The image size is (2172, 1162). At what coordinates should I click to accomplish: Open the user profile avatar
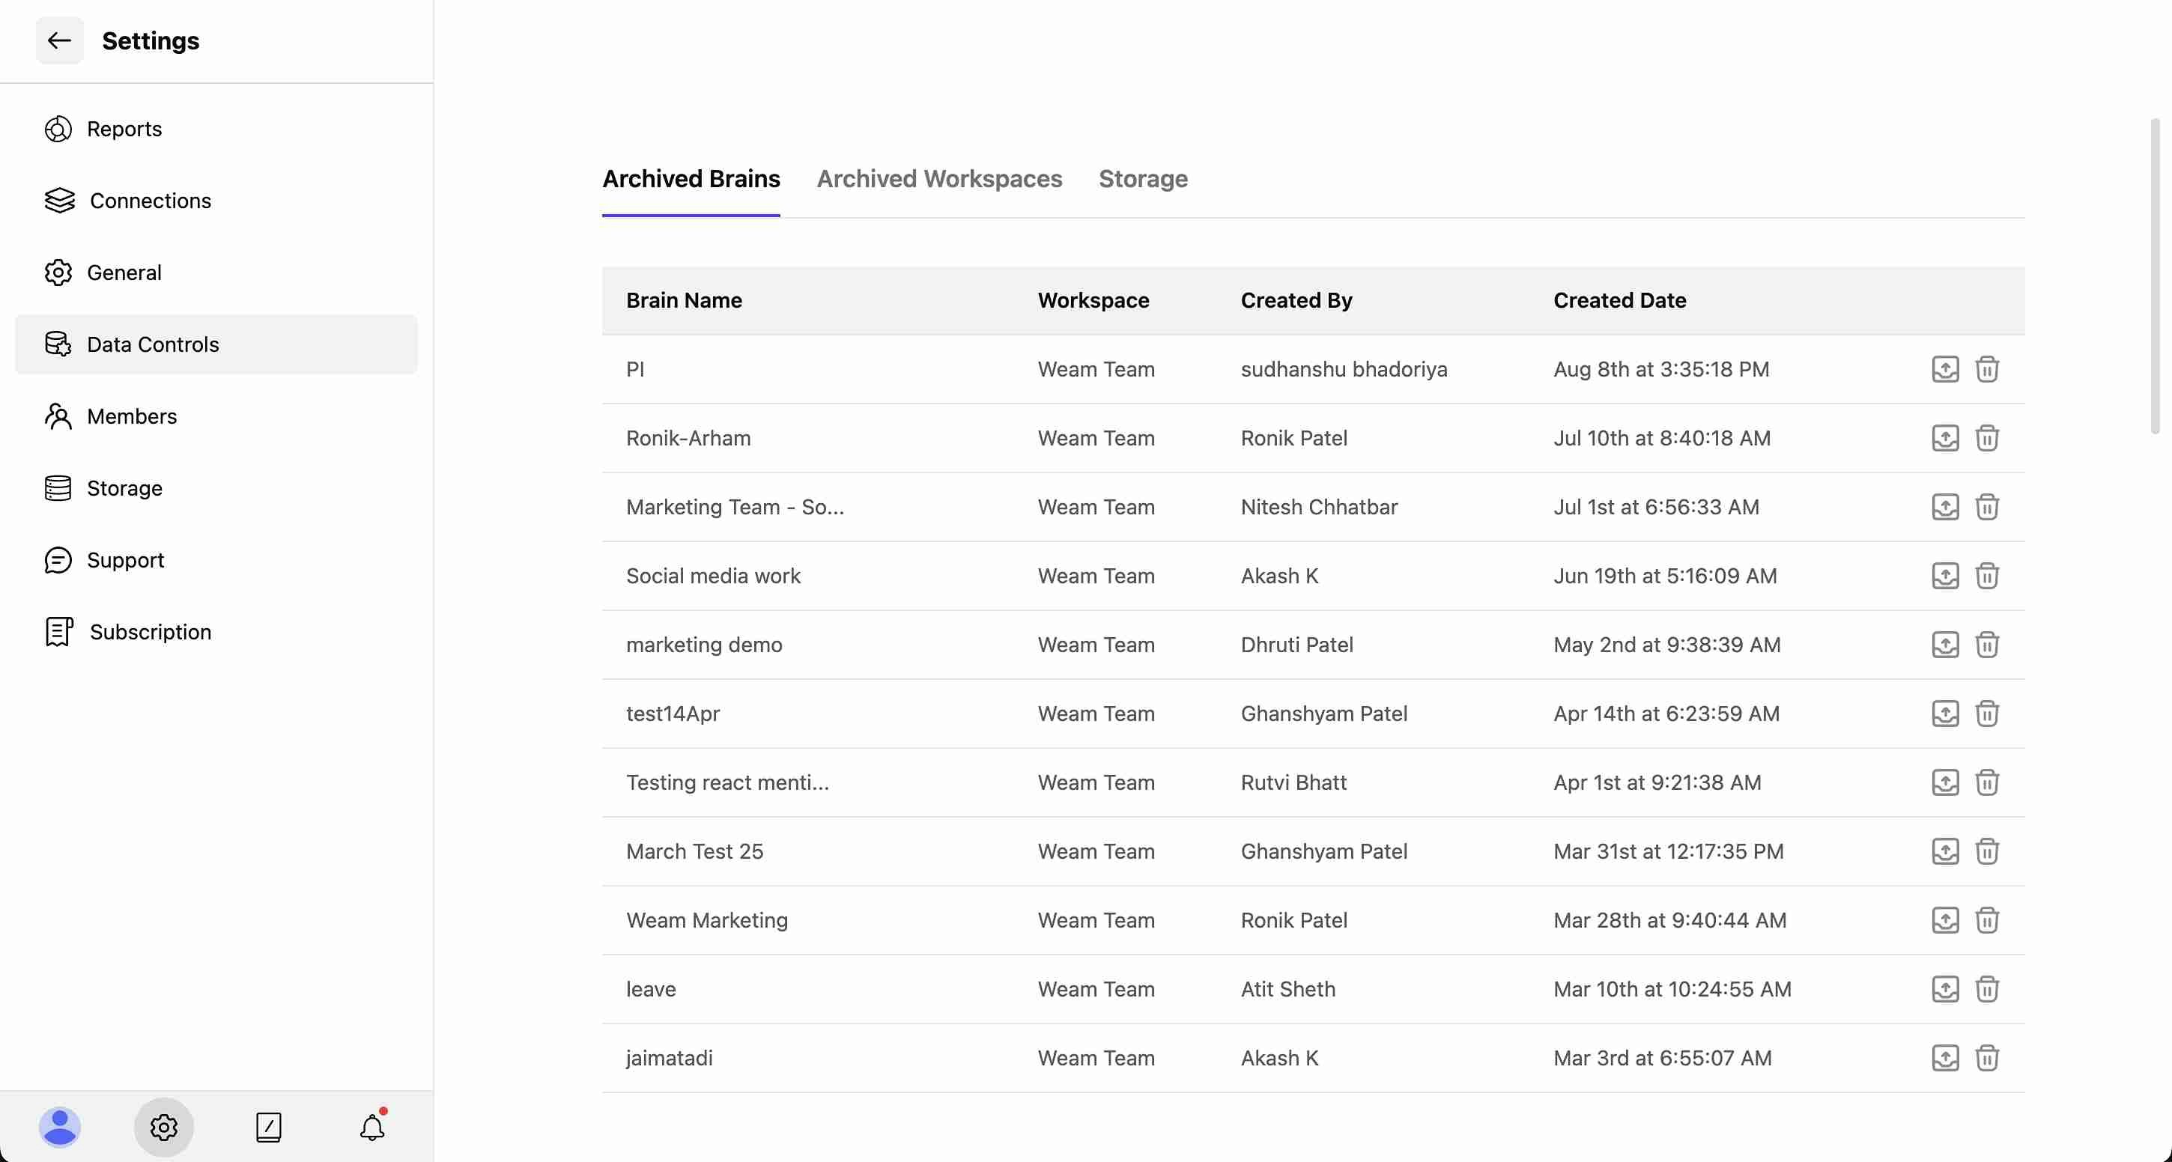coord(60,1127)
